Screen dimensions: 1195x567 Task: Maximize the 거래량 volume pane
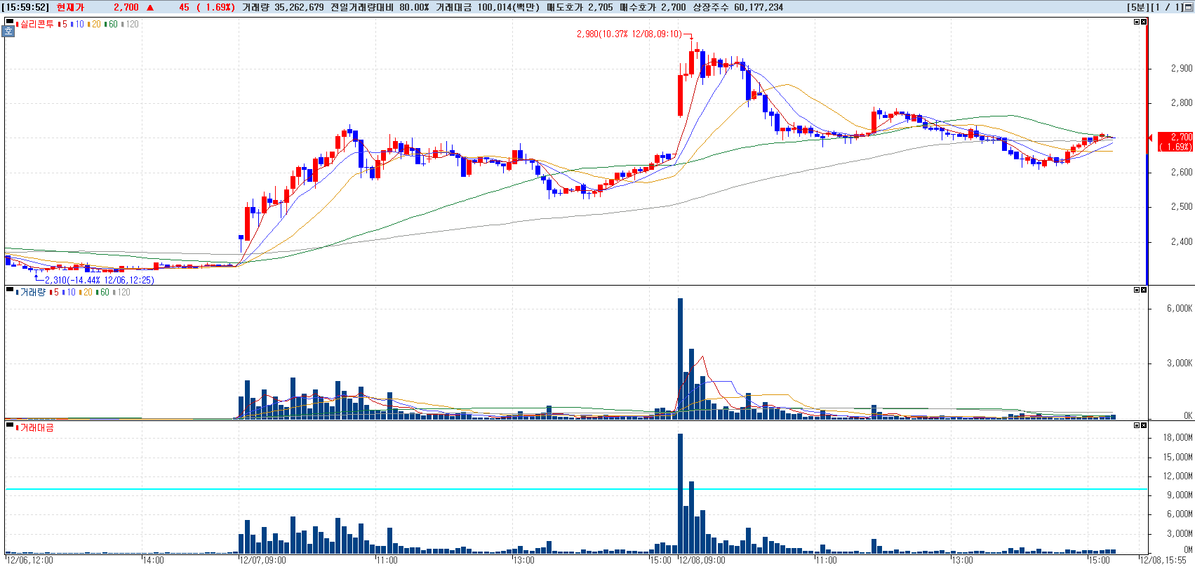(x=1137, y=290)
